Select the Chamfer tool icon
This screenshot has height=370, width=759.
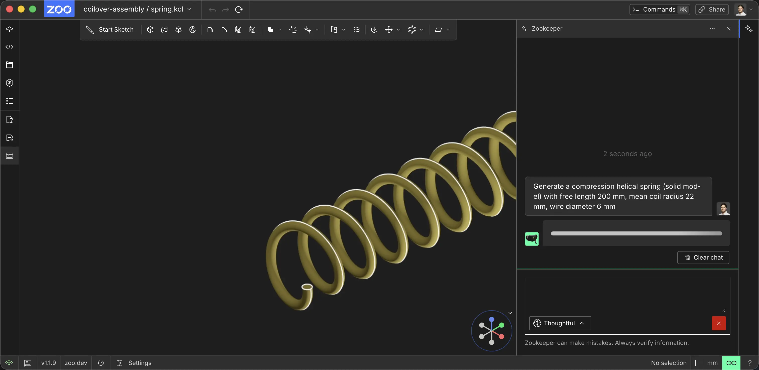coord(224,29)
